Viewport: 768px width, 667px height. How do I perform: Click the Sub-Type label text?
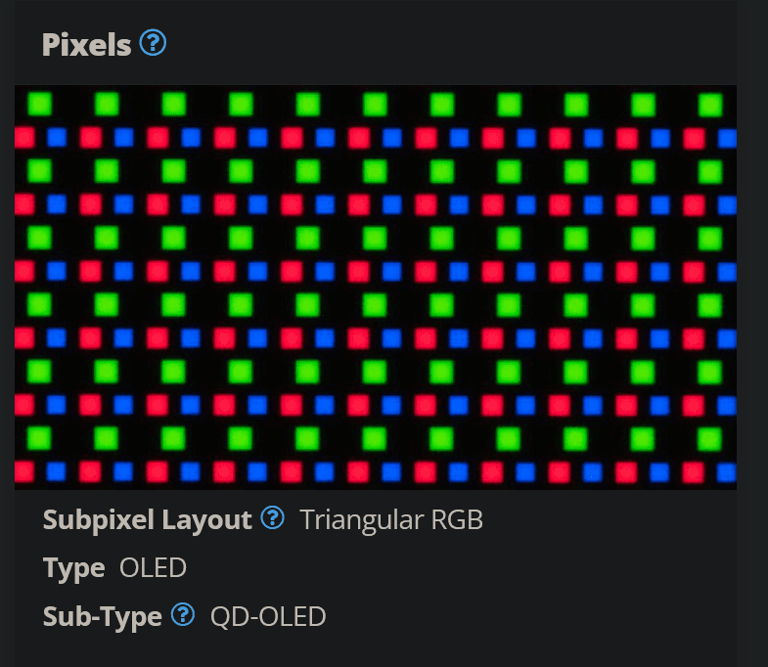click(x=103, y=616)
